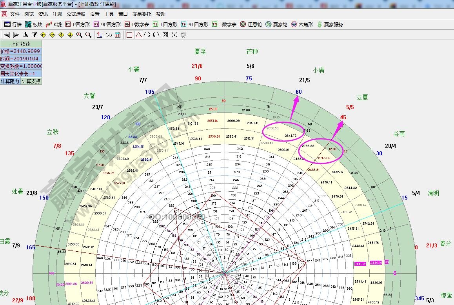The width and height of the screenshot is (454, 305).
Task: Click the Cls clear toolbar button
Action: click(109, 35)
